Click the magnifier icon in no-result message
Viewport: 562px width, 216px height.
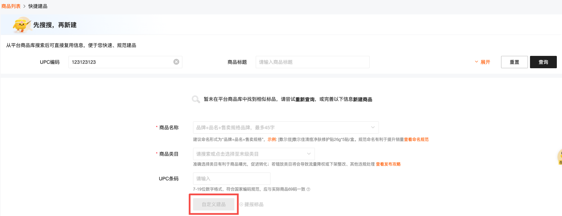(196, 99)
